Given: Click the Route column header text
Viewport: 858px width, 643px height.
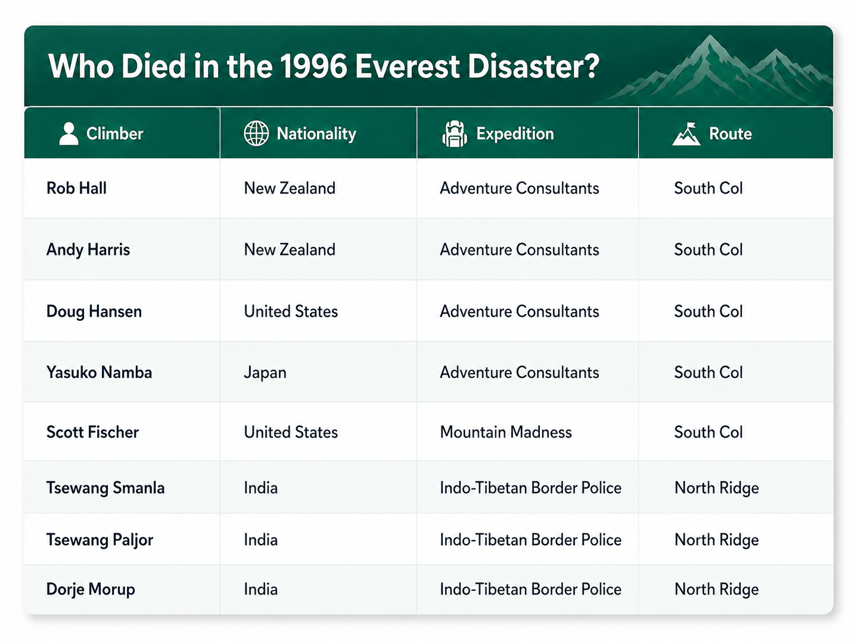Looking at the screenshot, I should tap(730, 134).
